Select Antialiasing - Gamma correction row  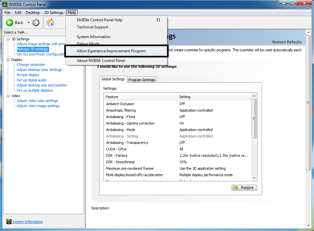[x=177, y=123]
